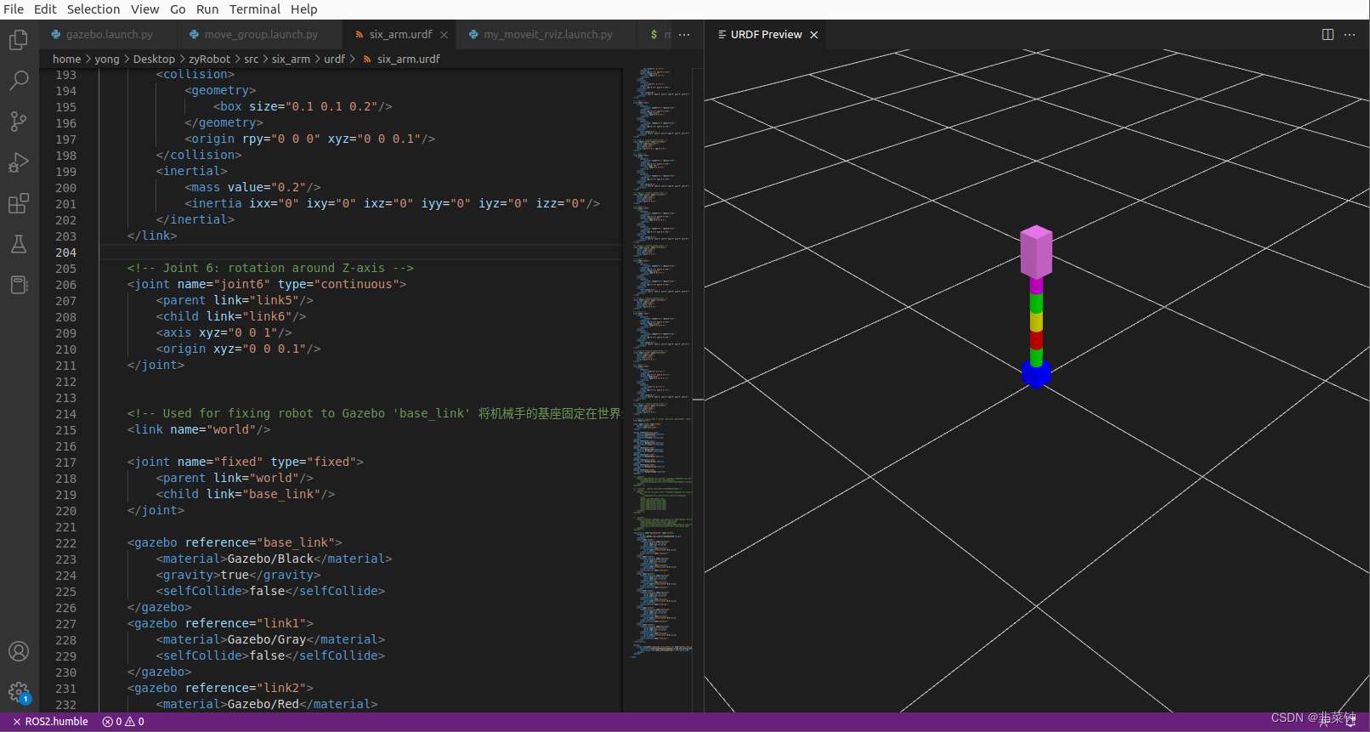Screen dimensions: 1370x732
Task: Click 'urdf' breadcrumb segment
Action: (x=334, y=60)
